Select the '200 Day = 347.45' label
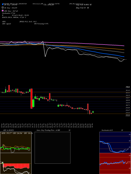 click(x=11, y=11)
